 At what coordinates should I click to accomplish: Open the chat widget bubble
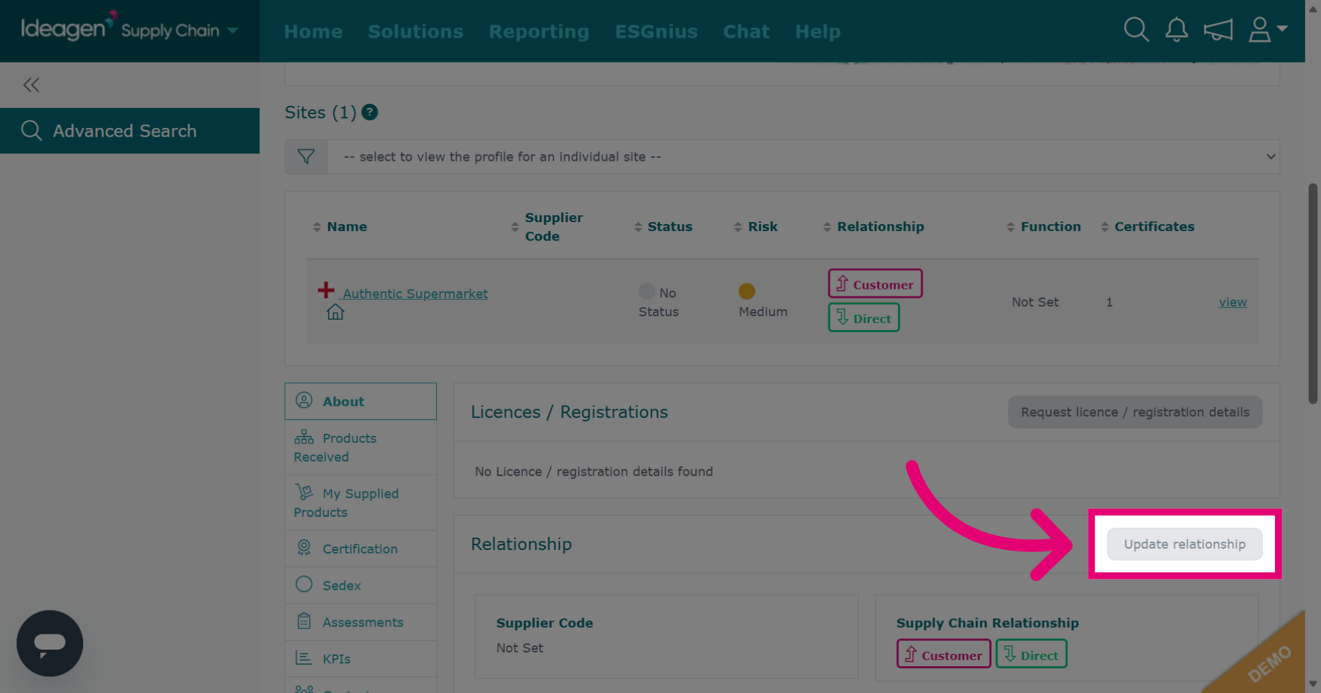pyautogui.click(x=50, y=643)
